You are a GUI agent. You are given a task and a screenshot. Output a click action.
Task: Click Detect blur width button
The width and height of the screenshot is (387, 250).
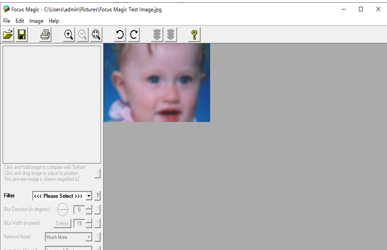pos(62,223)
